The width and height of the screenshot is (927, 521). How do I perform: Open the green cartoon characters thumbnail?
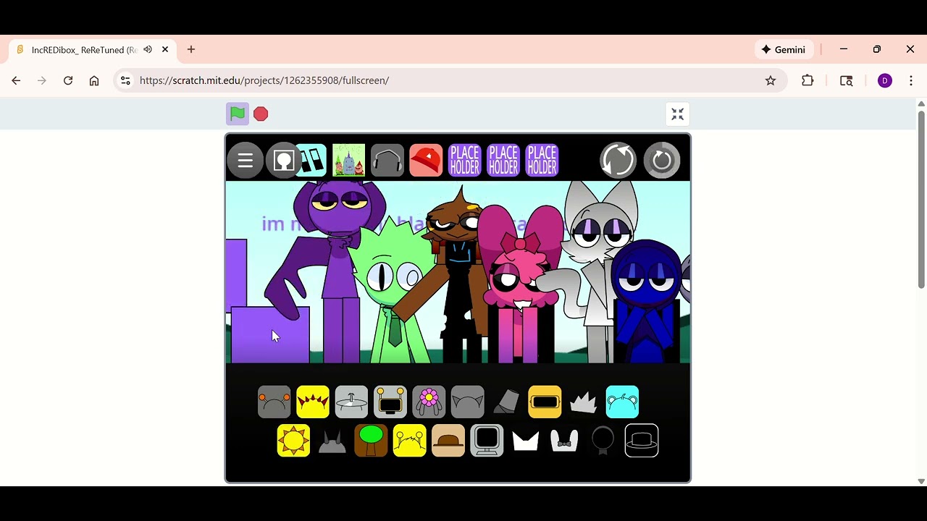coord(348,160)
